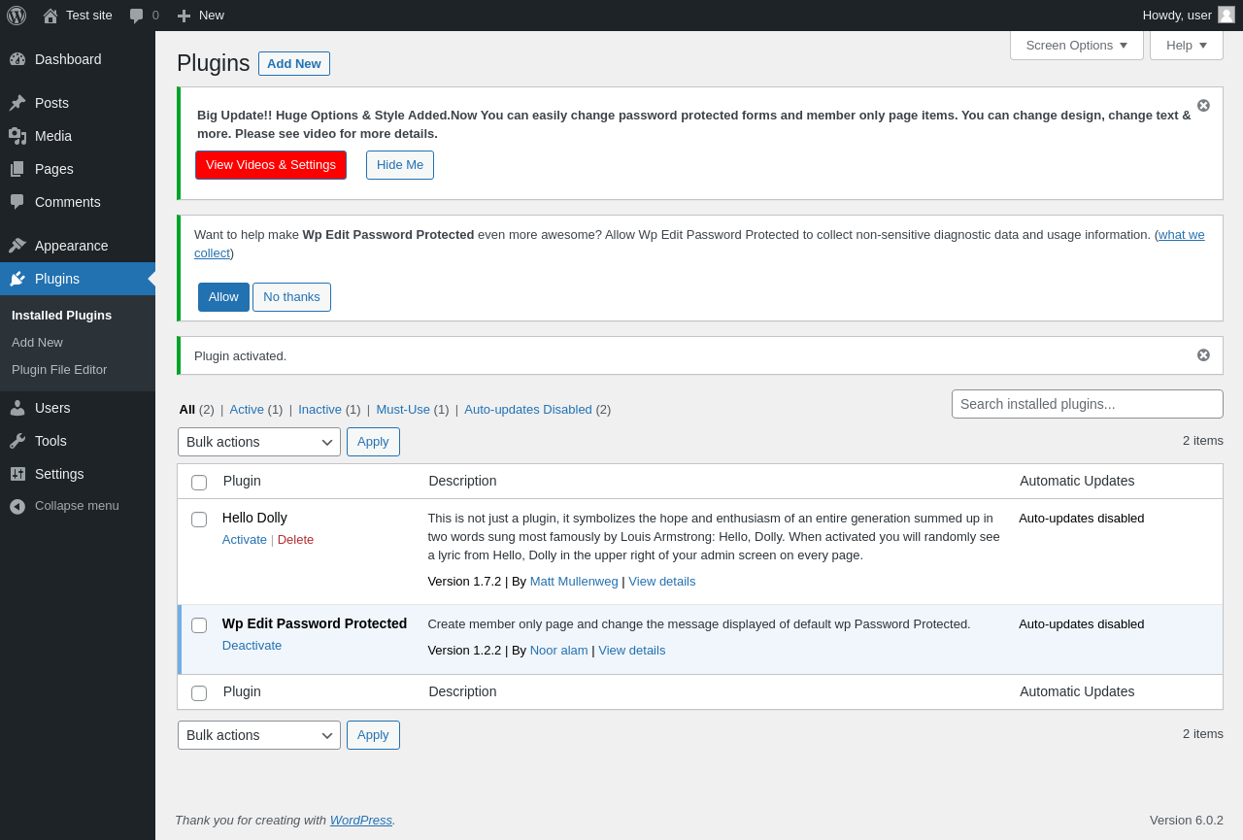Filter plugins by Must-Use
The height and width of the screenshot is (840, 1243).
[x=403, y=409]
